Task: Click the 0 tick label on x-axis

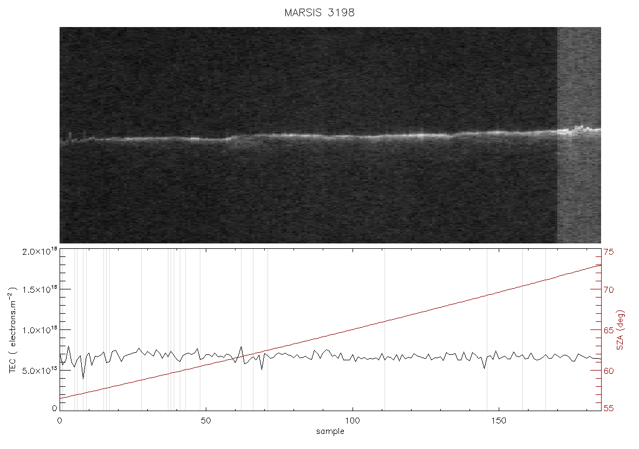Action: pos(60,420)
